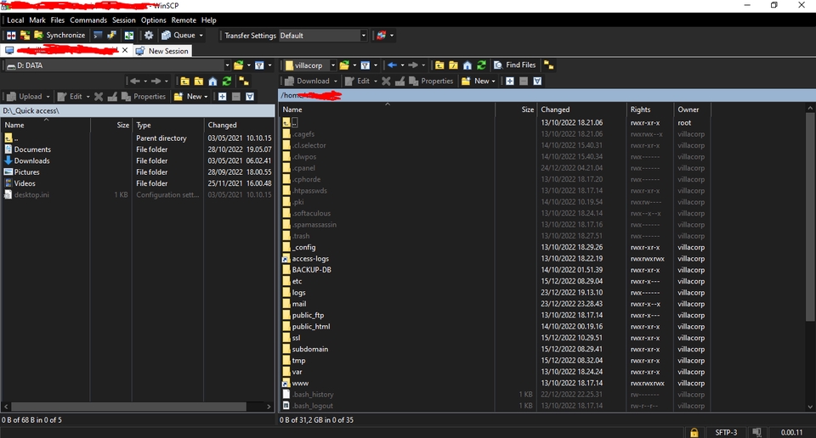816x438 pixels.
Task: Open the local New button dropdown arrow
Action: 206,97
